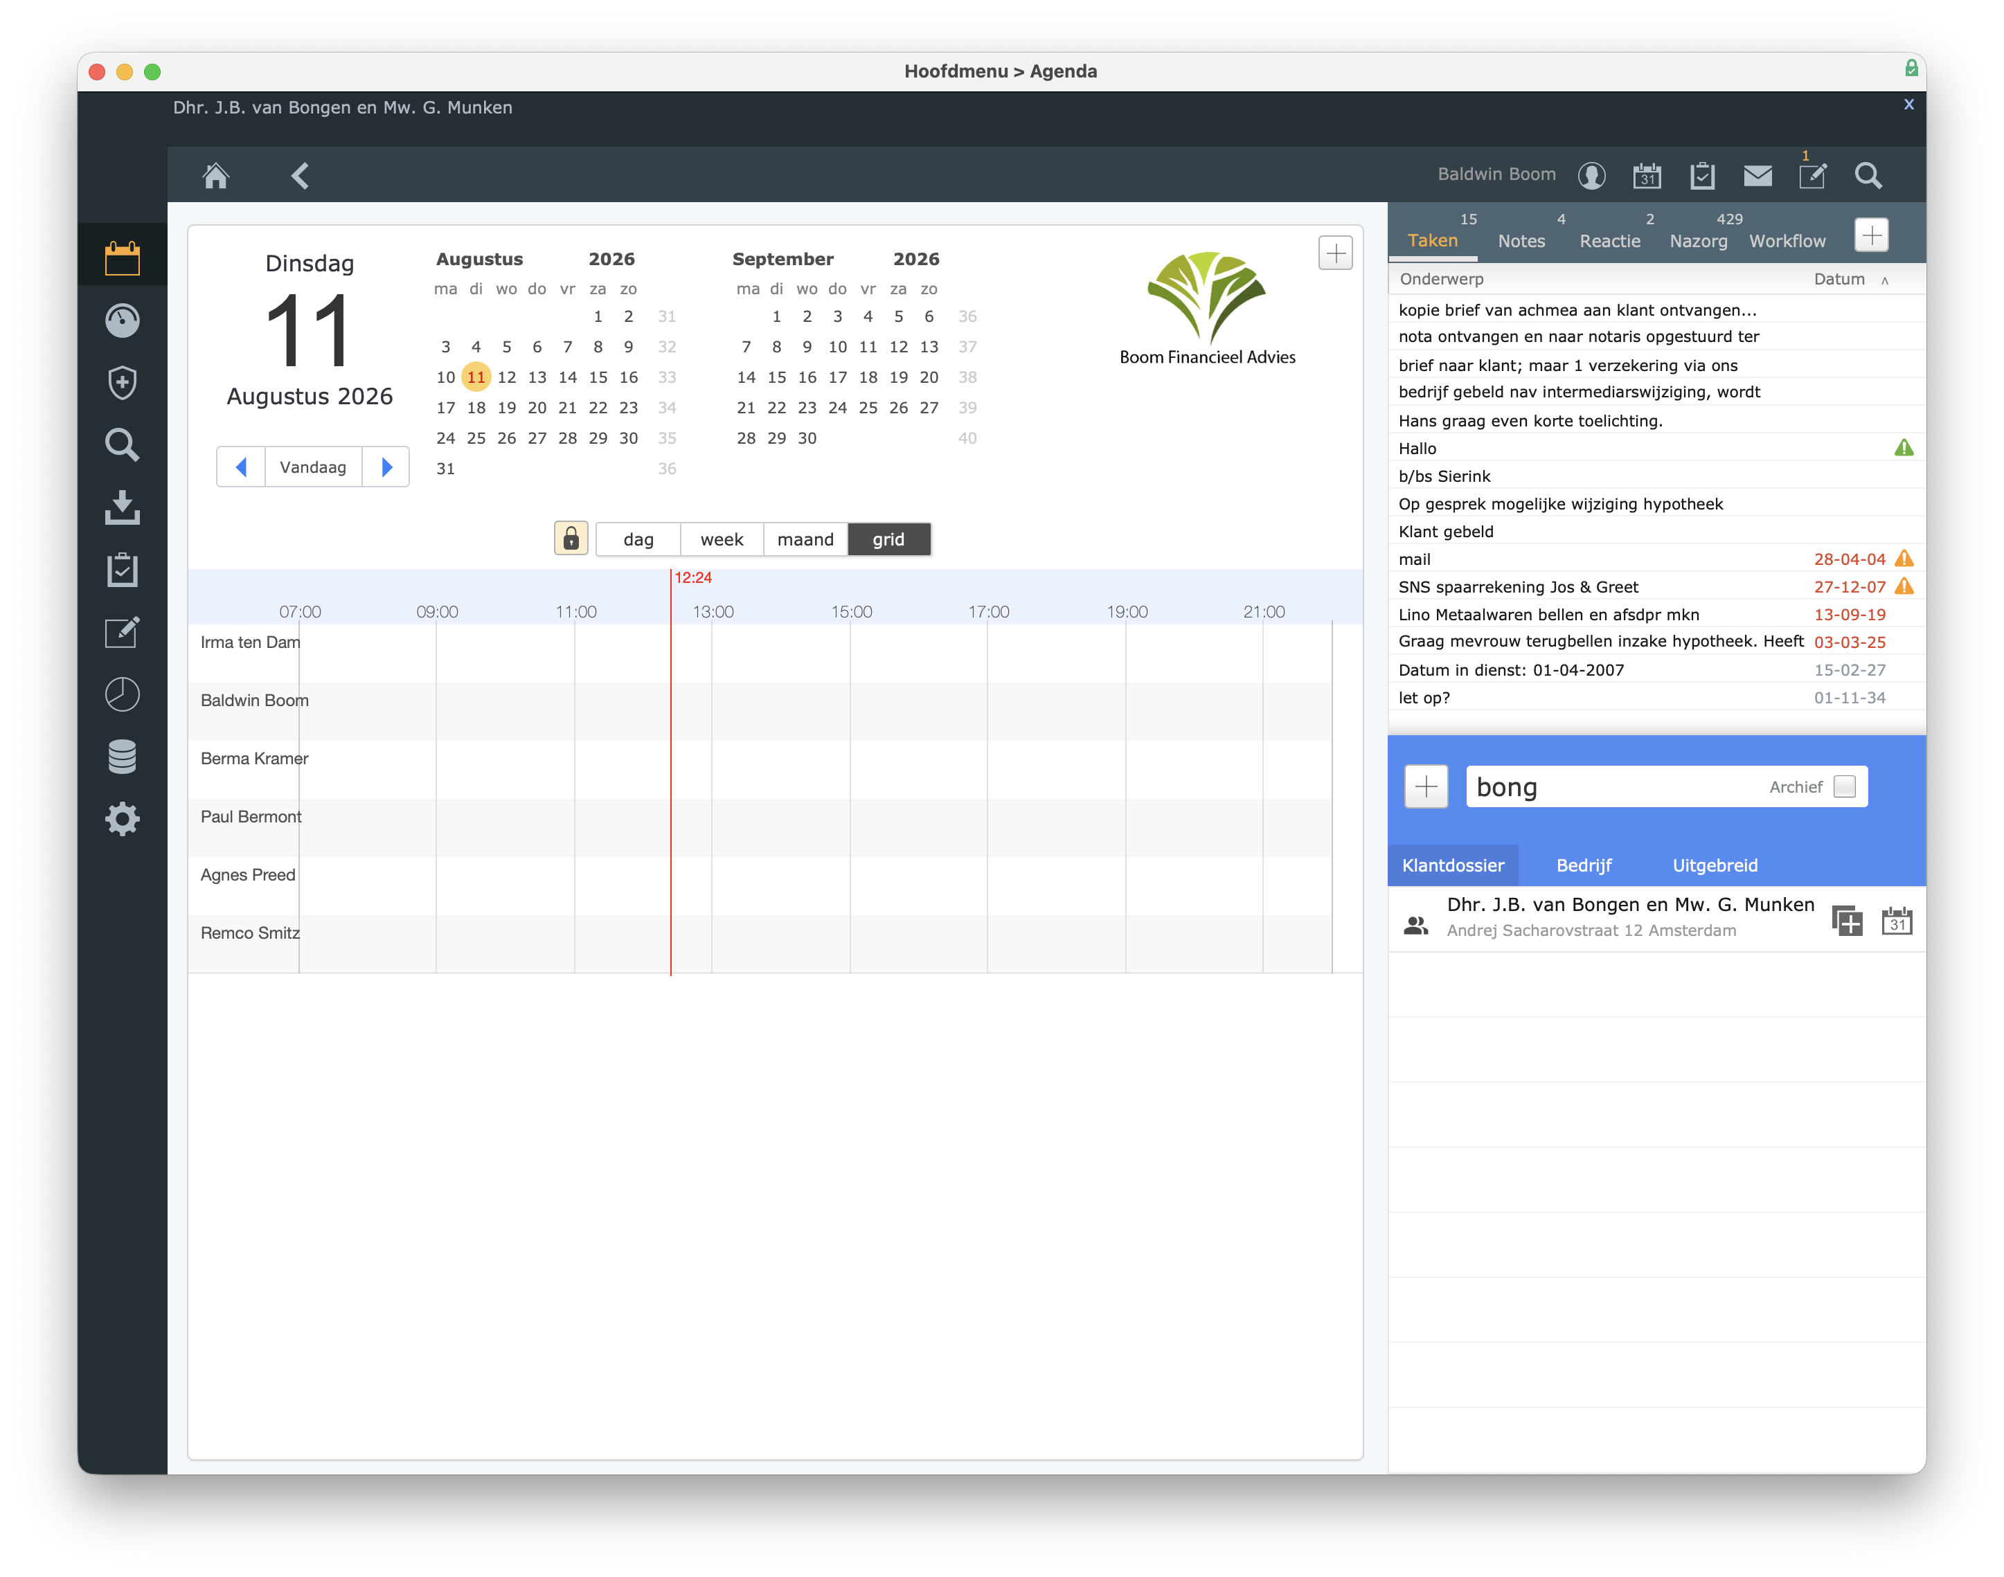Open the reports pie chart sidebar icon
This screenshot has width=2004, height=1577.
point(122,694)
